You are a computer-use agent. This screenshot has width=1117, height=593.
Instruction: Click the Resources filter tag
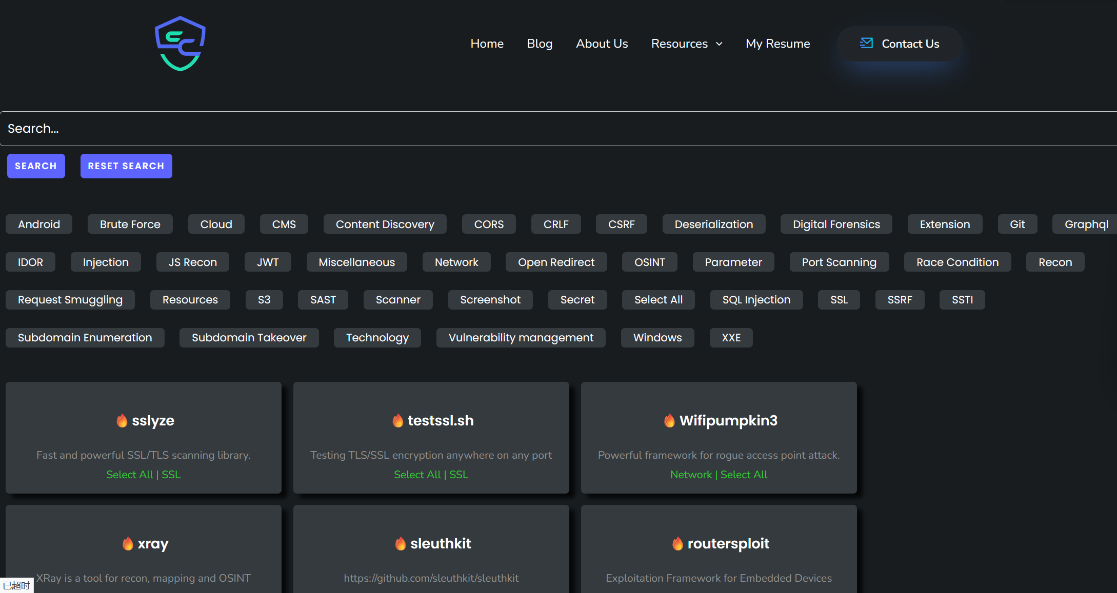pos(190,300)
